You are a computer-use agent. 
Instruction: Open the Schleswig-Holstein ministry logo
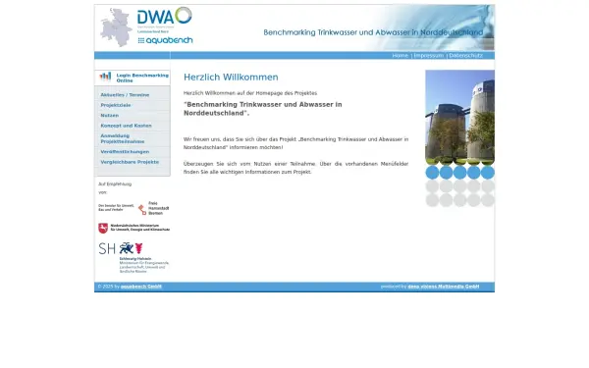pyautogui.click(x=134, y=257)
